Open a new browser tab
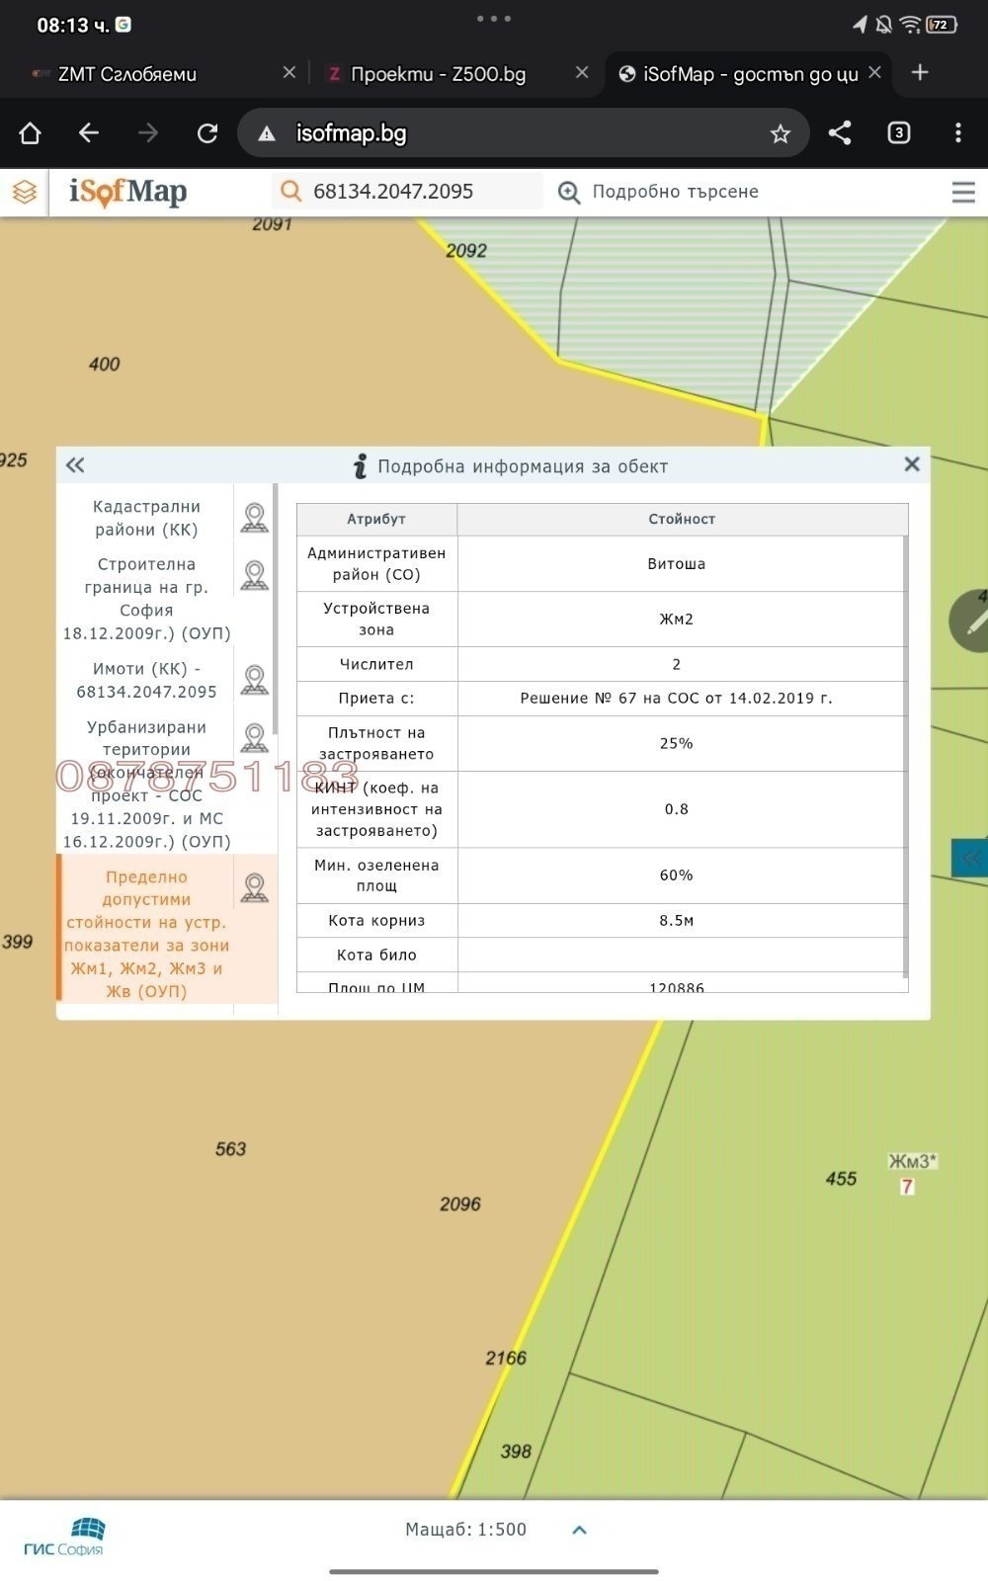Image resolution: width=988 pixels, height=1581 pixels. 920,73
